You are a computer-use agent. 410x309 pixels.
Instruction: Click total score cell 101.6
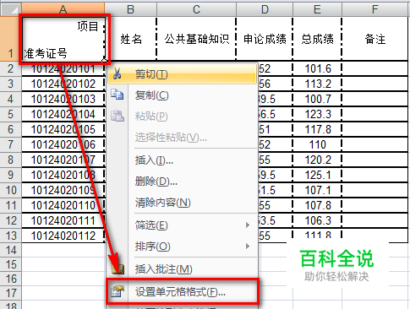click(x=317, y=68)
